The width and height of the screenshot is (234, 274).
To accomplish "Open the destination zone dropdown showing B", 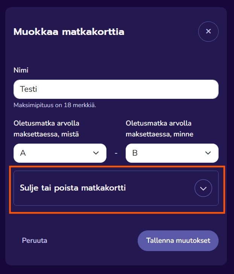I will (x=172, y=153).
